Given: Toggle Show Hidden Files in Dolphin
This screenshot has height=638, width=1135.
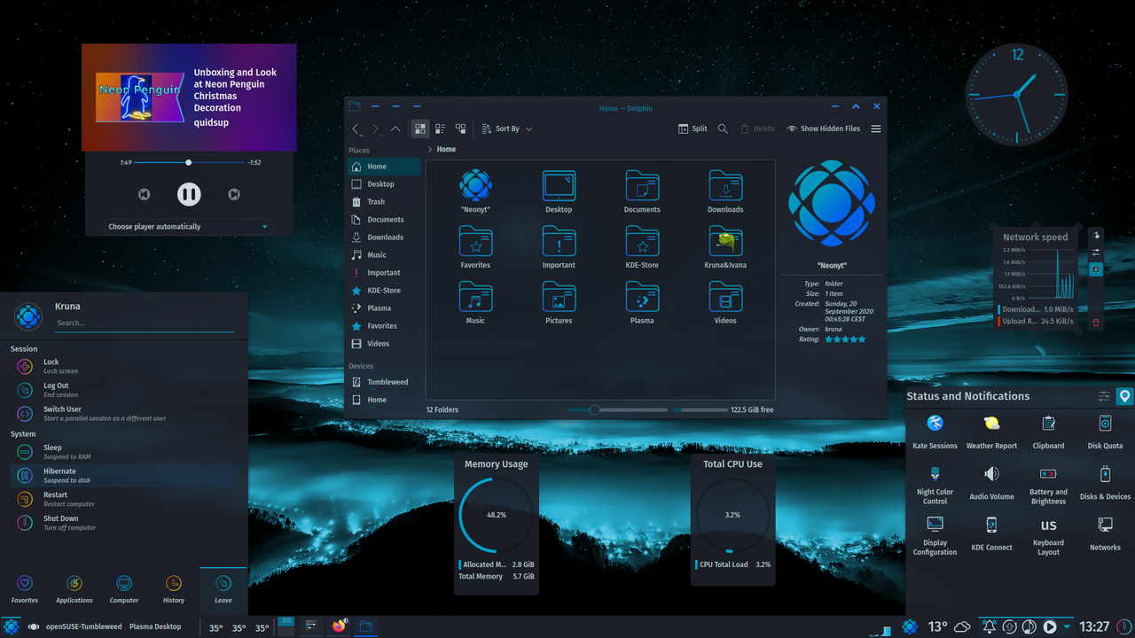Looking at the screenshot, I should point(823,128).
